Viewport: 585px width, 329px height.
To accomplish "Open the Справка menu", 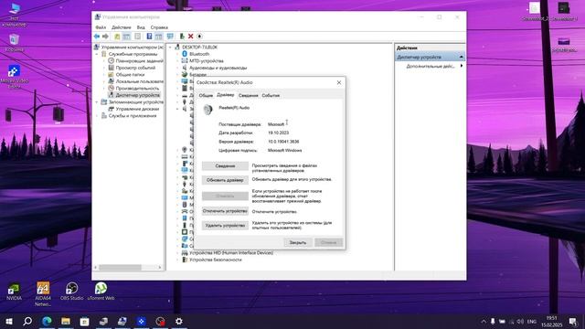I will pos(159,27).
